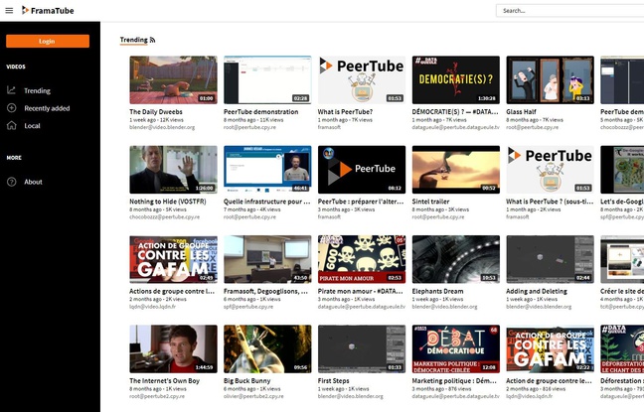This screenshot has width=644, height=412.
Task: Open Marketing politique video thumbnail
Action: pyautogui.click(x=456, y=348)
